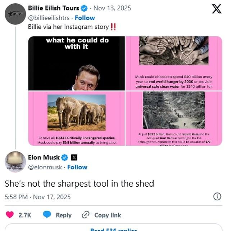This screenshot has width=228, height=231.
Task: Click the X affiliation badge beside Elon Musk
Action: pos(74,157)
